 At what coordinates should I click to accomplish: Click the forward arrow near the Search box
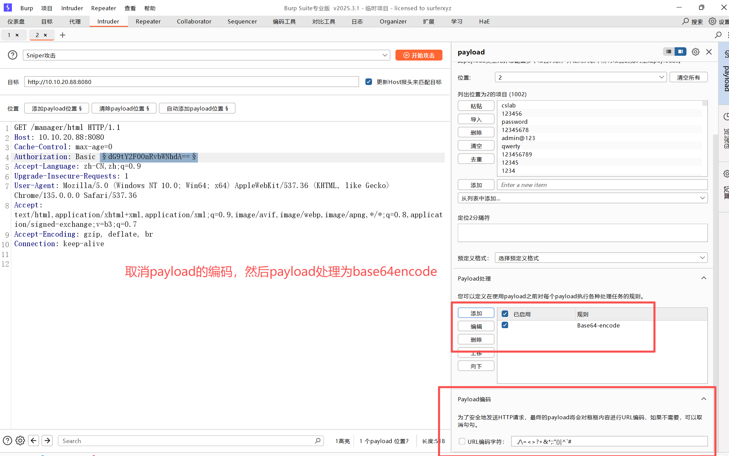point(47,441)
